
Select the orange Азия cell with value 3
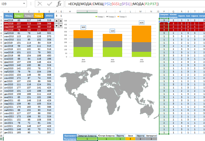point(130,139)
